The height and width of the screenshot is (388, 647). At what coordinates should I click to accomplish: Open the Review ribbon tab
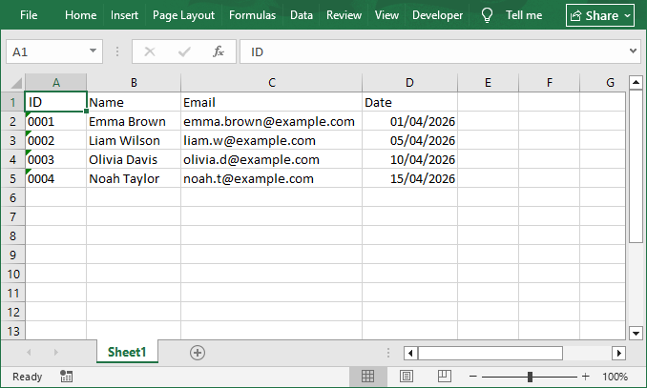344,15
